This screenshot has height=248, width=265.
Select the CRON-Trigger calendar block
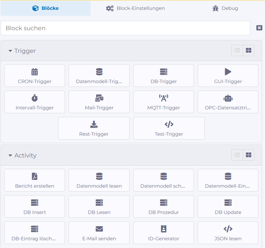click(35, 76)
